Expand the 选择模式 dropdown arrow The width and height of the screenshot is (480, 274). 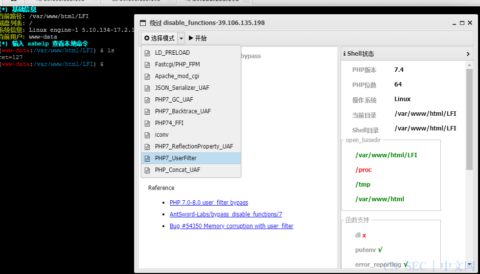click(x=181, y=38)
